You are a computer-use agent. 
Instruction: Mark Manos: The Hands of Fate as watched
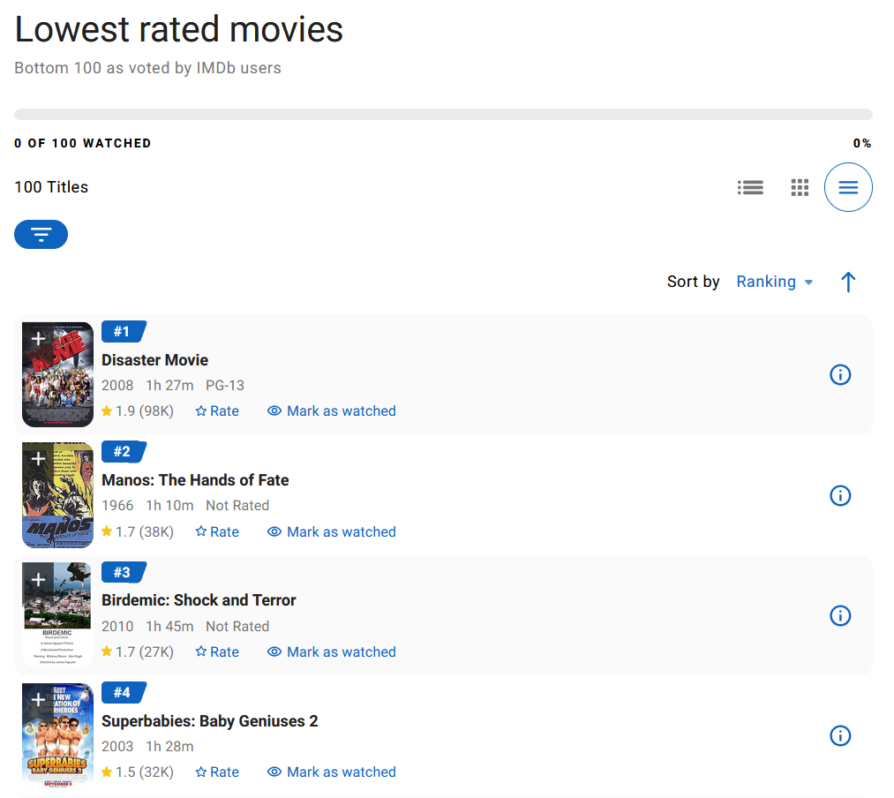coord(332,532)
